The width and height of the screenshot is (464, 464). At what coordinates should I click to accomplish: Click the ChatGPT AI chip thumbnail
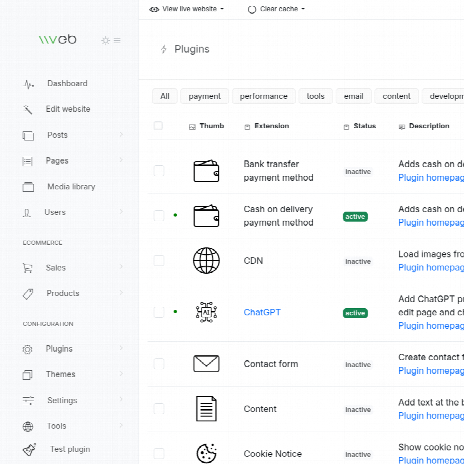206,312
